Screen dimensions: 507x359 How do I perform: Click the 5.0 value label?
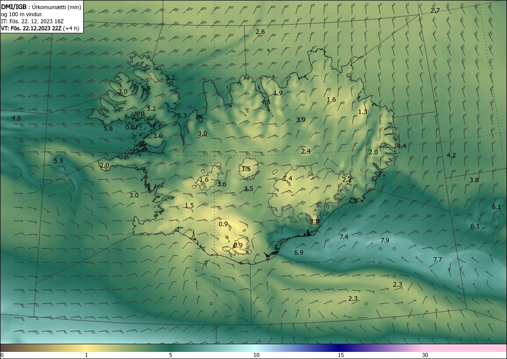[146, 88]
